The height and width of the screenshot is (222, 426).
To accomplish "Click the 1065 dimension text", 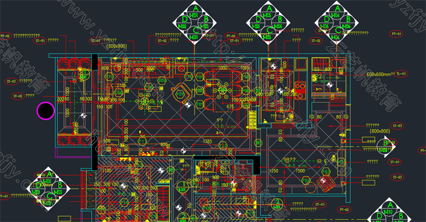I will tap(244, 68).
